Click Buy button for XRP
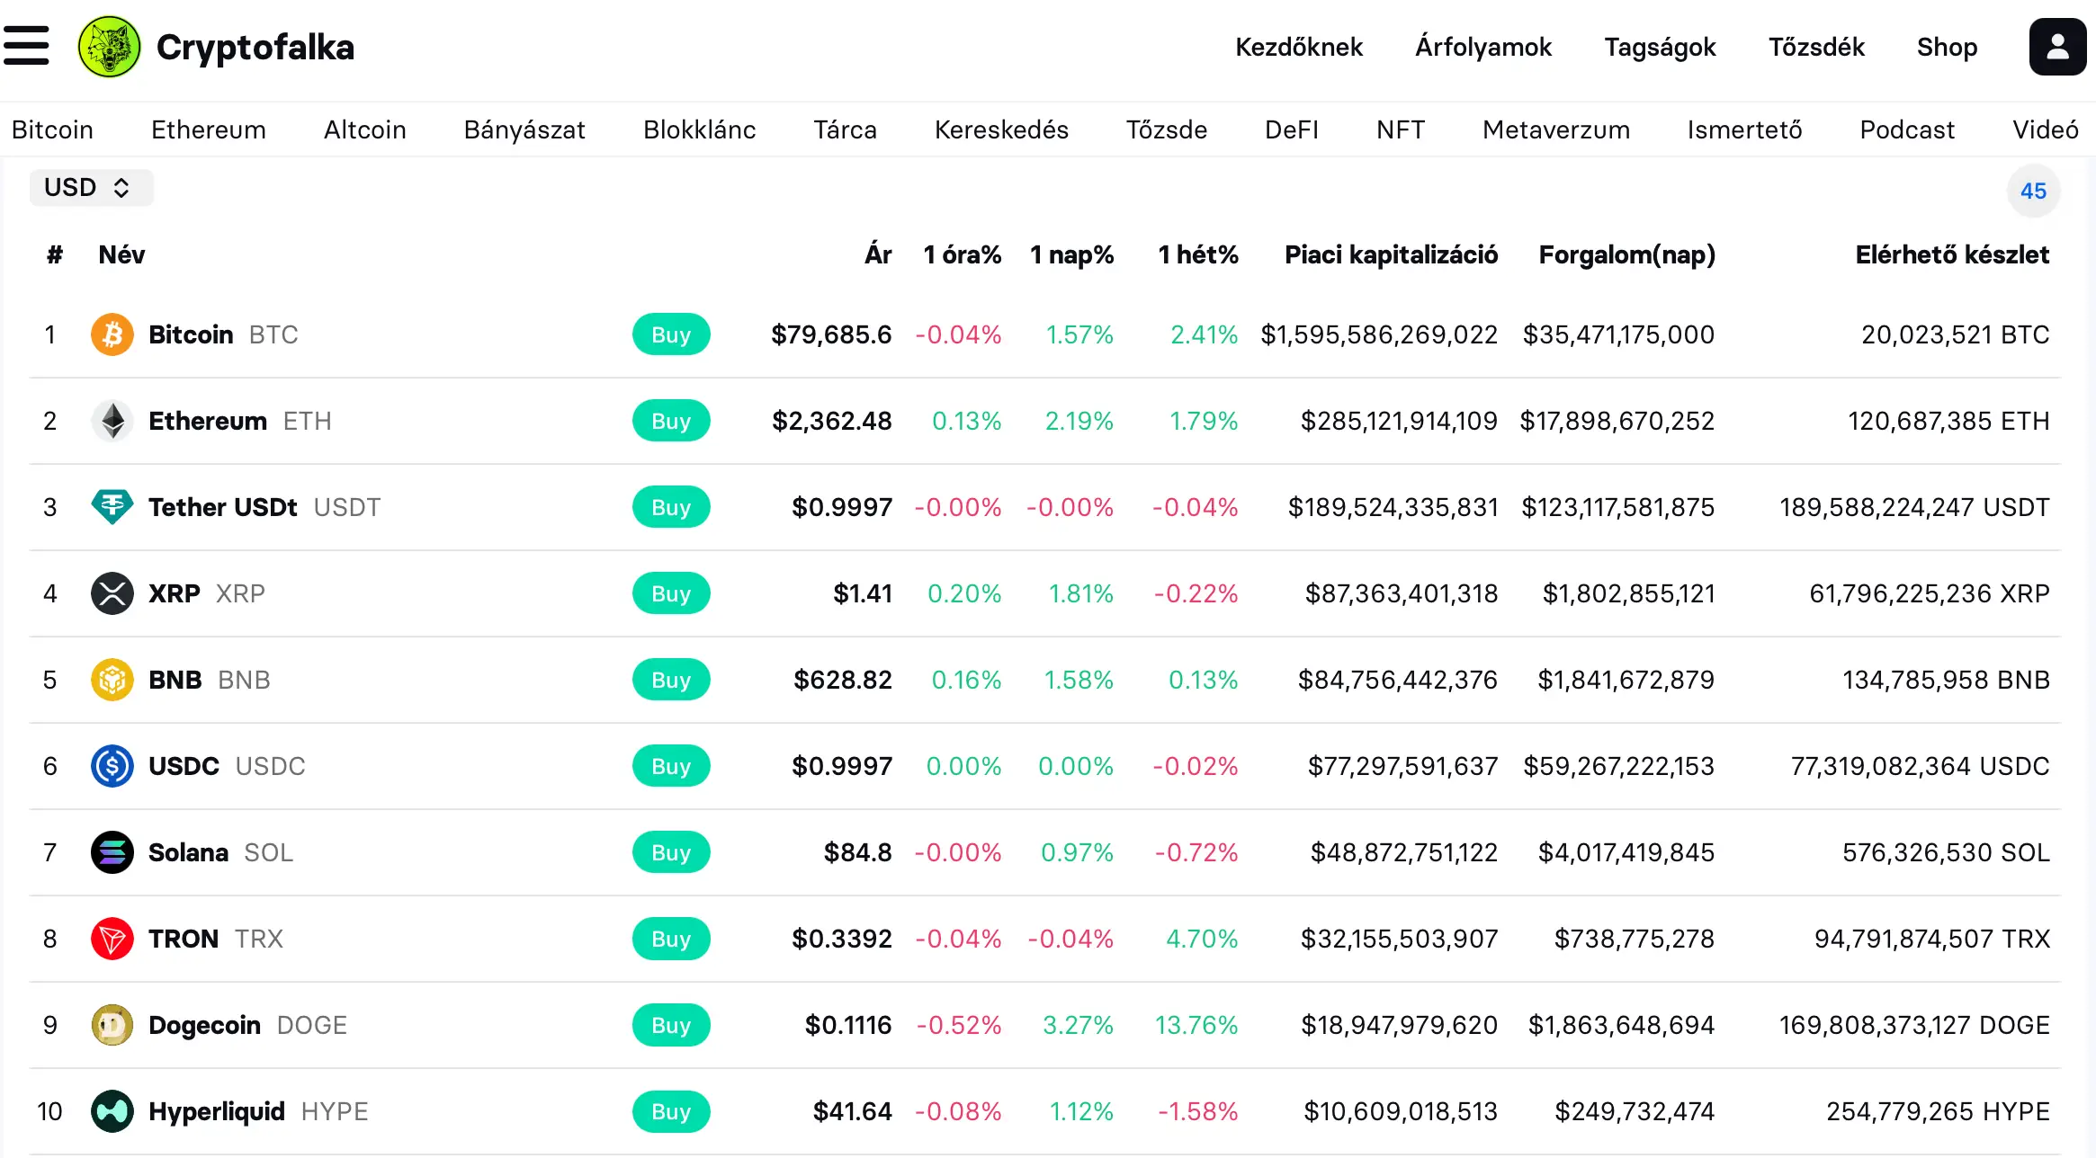Image resolution: width=2096 pixels, height=1158 pixels. (x=671, y=593)
